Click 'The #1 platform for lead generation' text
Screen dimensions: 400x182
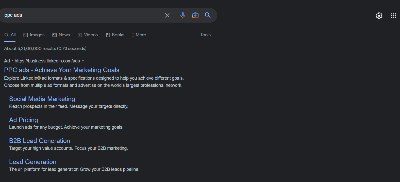click(74, 169)
